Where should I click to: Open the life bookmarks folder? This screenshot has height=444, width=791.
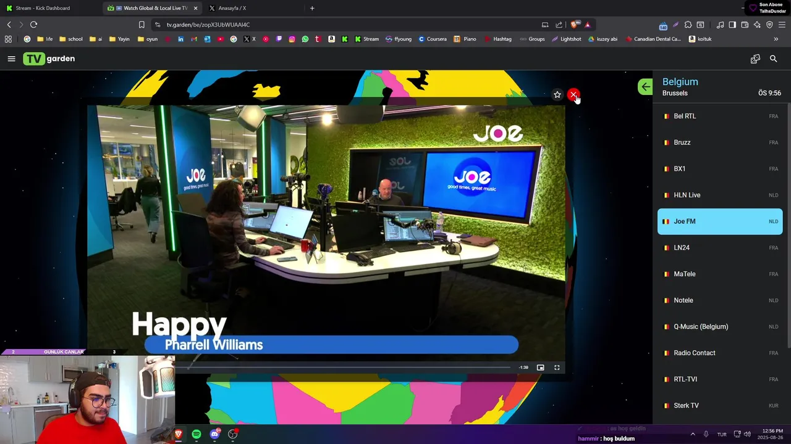tap(44, 39)
